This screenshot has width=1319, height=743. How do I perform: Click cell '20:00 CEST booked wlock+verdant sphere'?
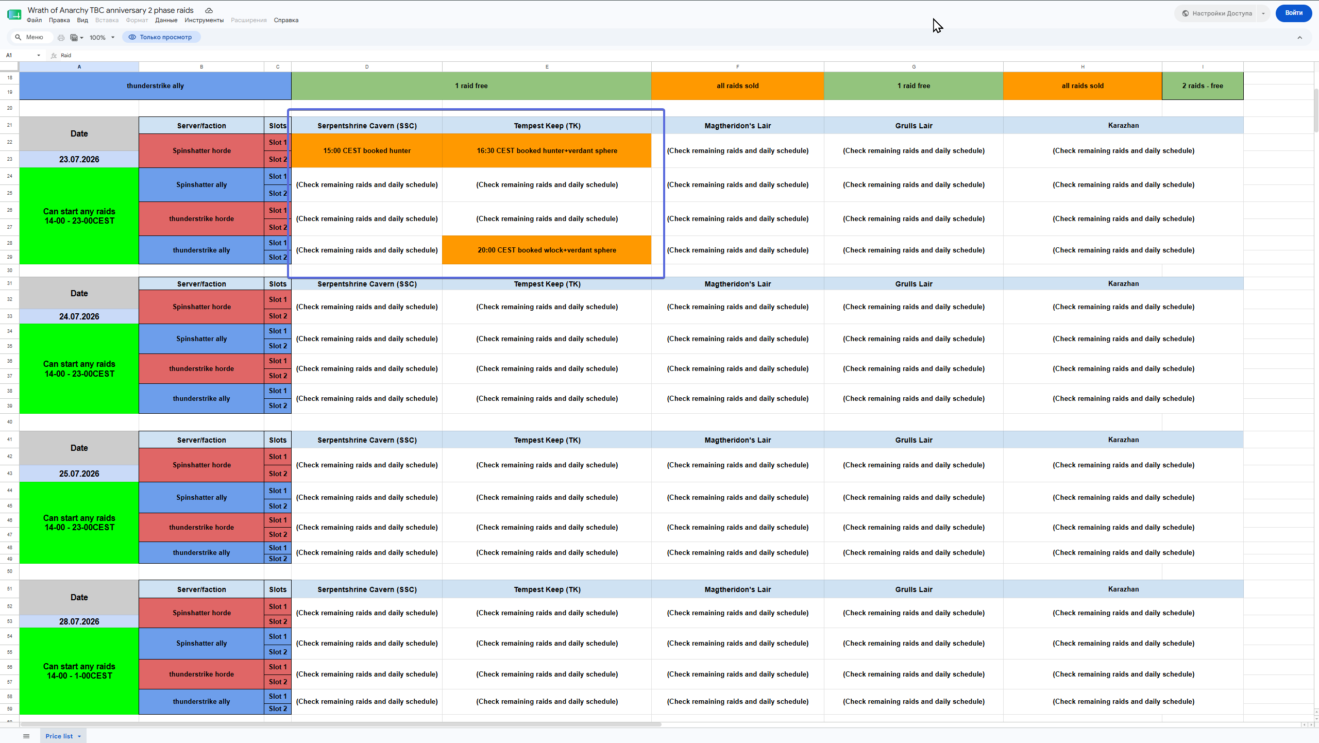[x=547, y=250]
